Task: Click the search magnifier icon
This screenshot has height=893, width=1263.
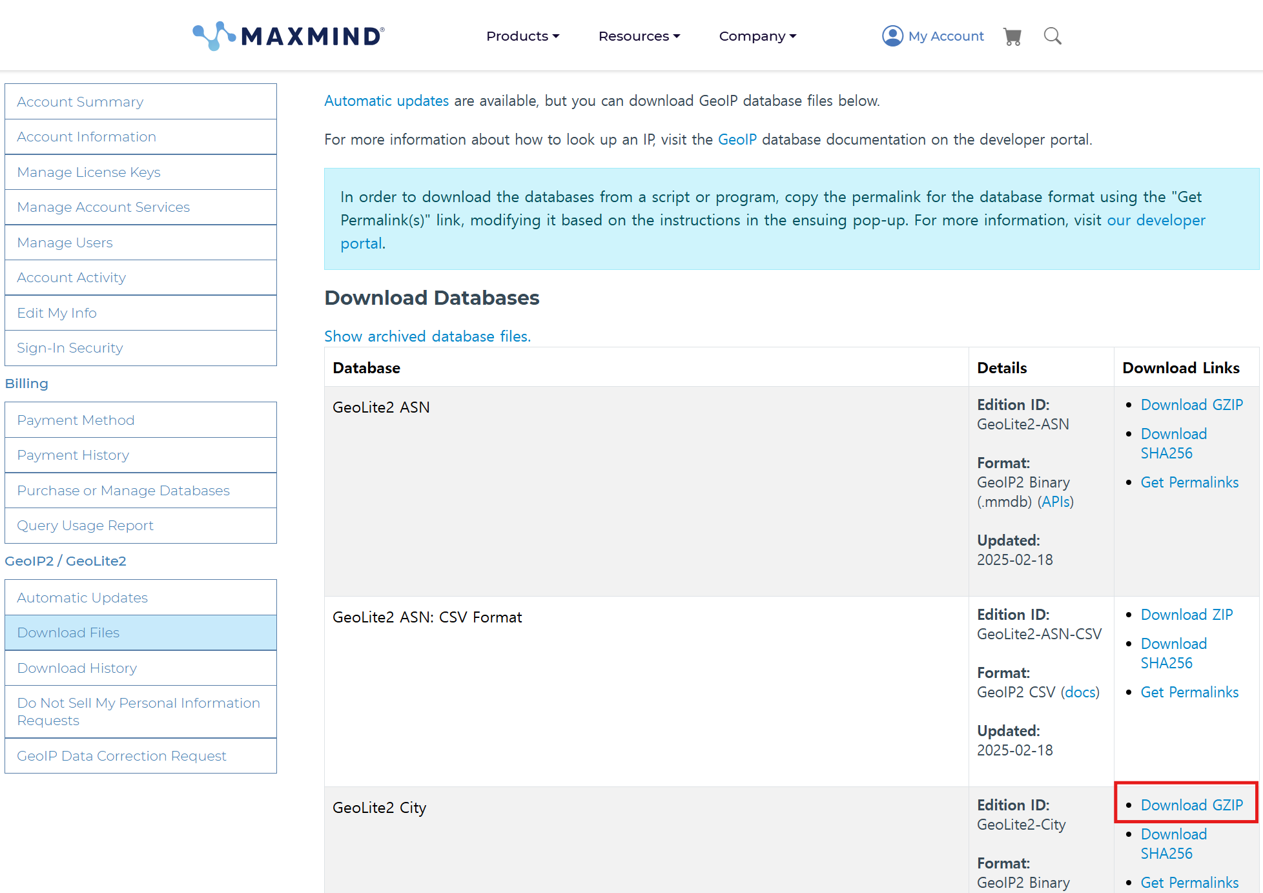Action: coord(1052,36)
